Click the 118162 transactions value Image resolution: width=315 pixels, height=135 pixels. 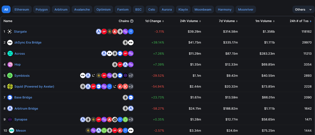click(307, 32)
